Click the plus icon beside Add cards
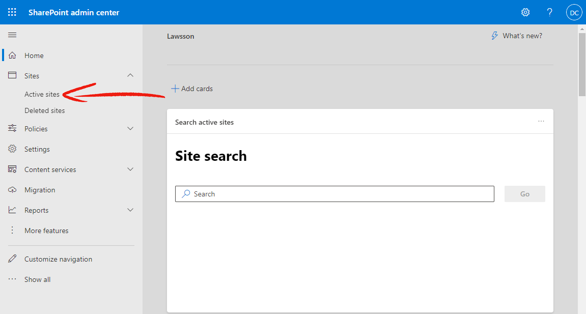The image size is (586, 314). [x=175, y=89]
